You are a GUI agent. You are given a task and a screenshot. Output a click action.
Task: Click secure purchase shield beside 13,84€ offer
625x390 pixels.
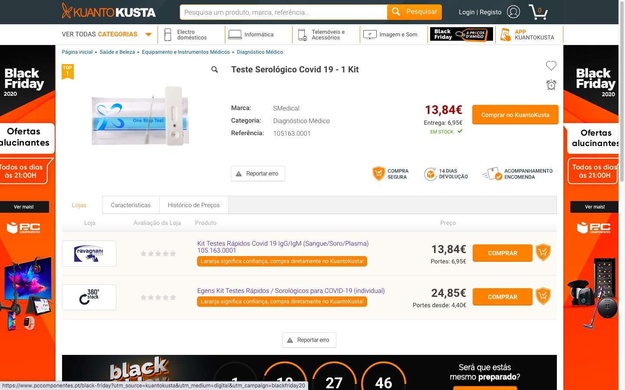(543, 252)
